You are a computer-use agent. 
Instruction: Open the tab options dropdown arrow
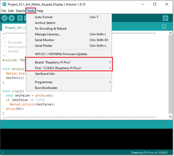click(164, 26)
